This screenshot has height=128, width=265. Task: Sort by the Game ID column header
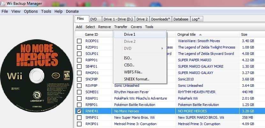pyautogui.click(x=98, y=34)
